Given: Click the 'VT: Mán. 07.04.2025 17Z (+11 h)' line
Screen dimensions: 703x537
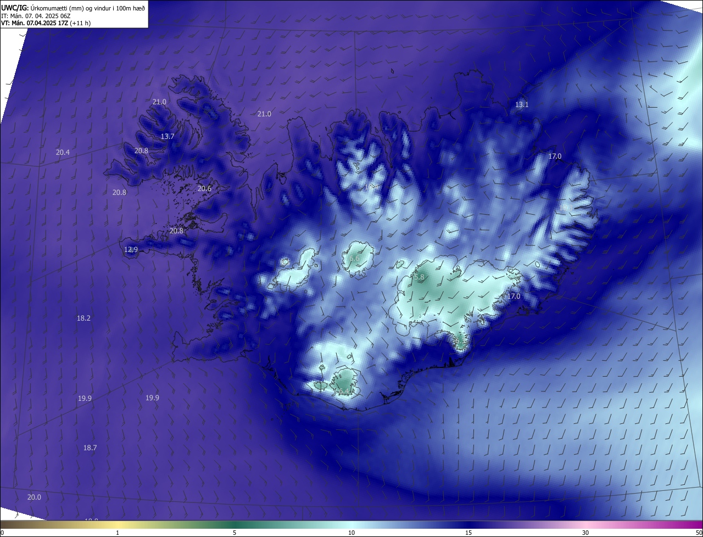Looking at the screenshot, I should click(46, 23).
